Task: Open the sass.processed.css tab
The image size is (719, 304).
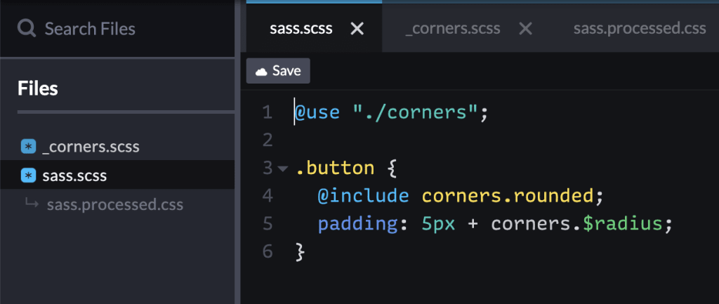Action: click(x=640, y=28)
